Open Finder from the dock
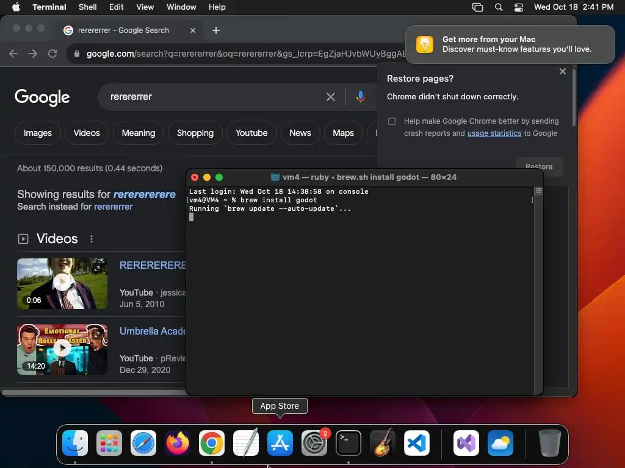625x468 pixels. tap(75, 443)
